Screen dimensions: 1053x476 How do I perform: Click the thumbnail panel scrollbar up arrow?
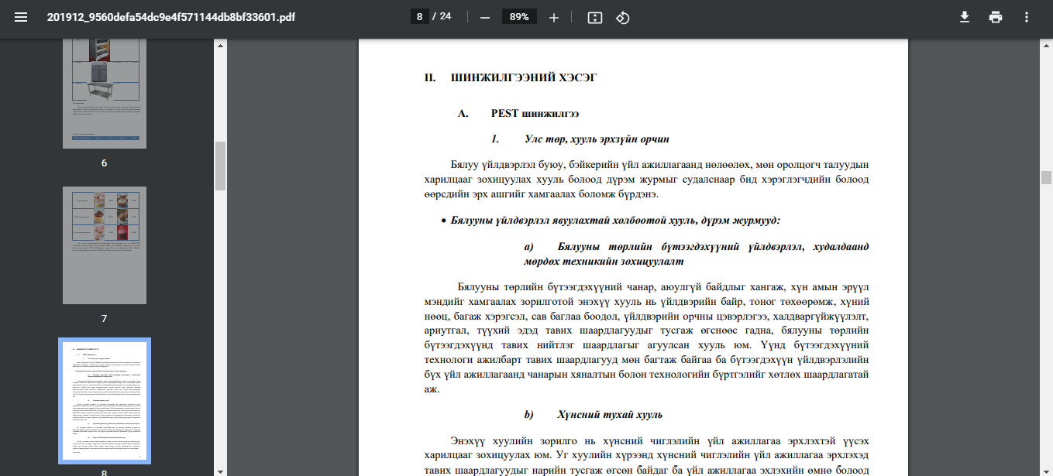click(220, 46)
